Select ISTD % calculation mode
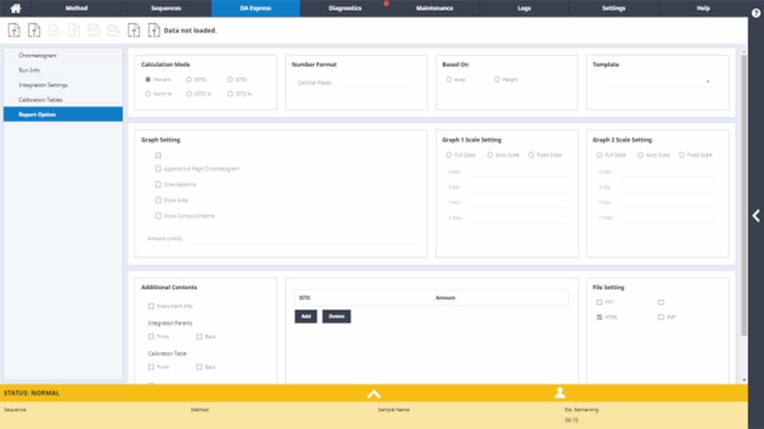The image size is (764, 429). 230,94
